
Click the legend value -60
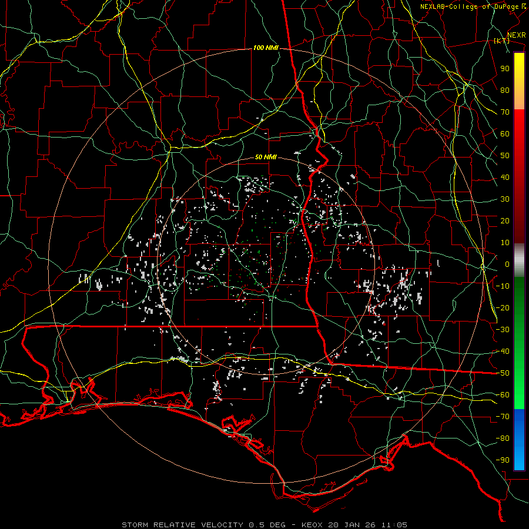503,395
